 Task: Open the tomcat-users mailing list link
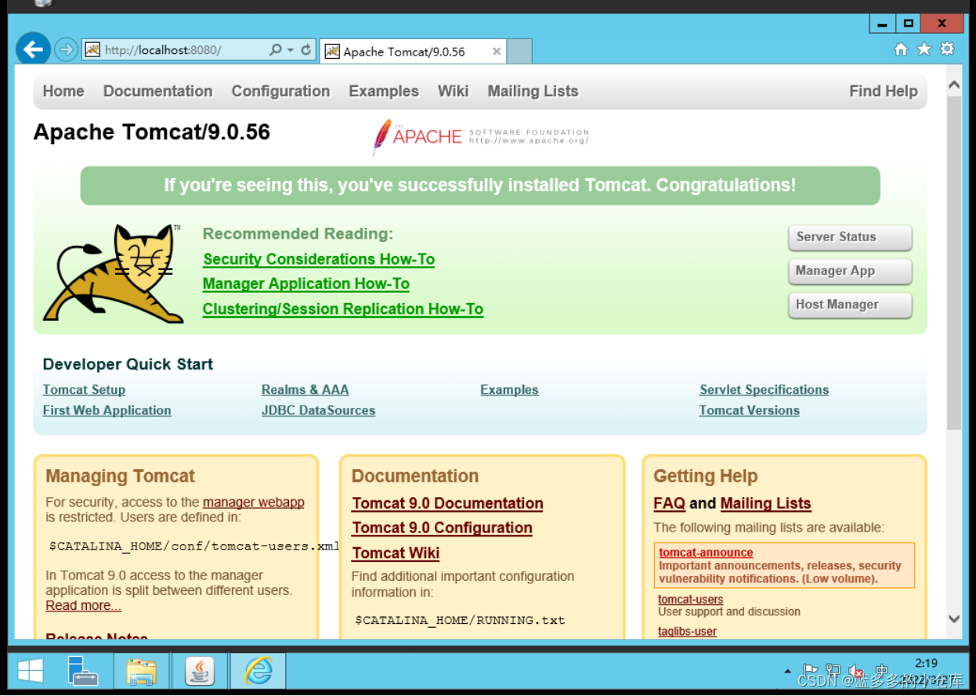pyautogui.click(x=690, y=600)
